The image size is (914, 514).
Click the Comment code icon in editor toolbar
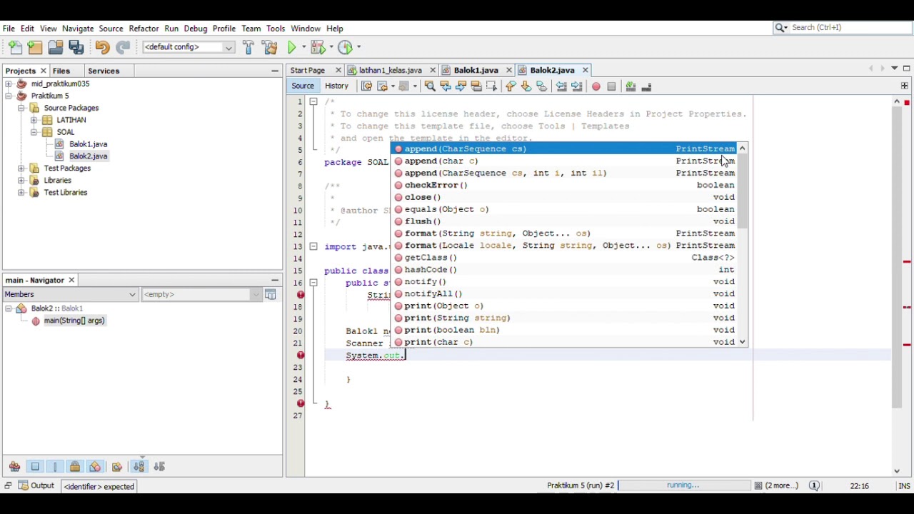coord(631,86)
